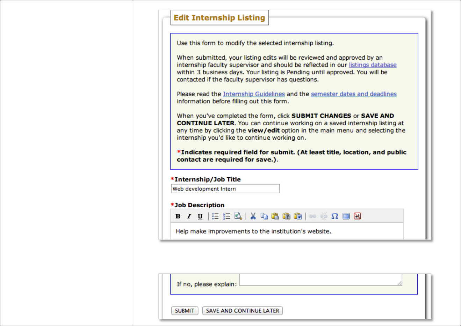The width and height of the screenshot is (461, 326).
Task: Open find and replace magnifier tool
Action: click(x=238, y=216)
